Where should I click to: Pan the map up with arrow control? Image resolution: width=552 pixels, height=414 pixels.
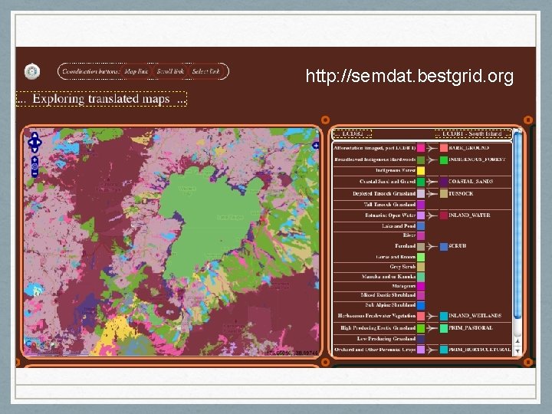pos(34,136)
